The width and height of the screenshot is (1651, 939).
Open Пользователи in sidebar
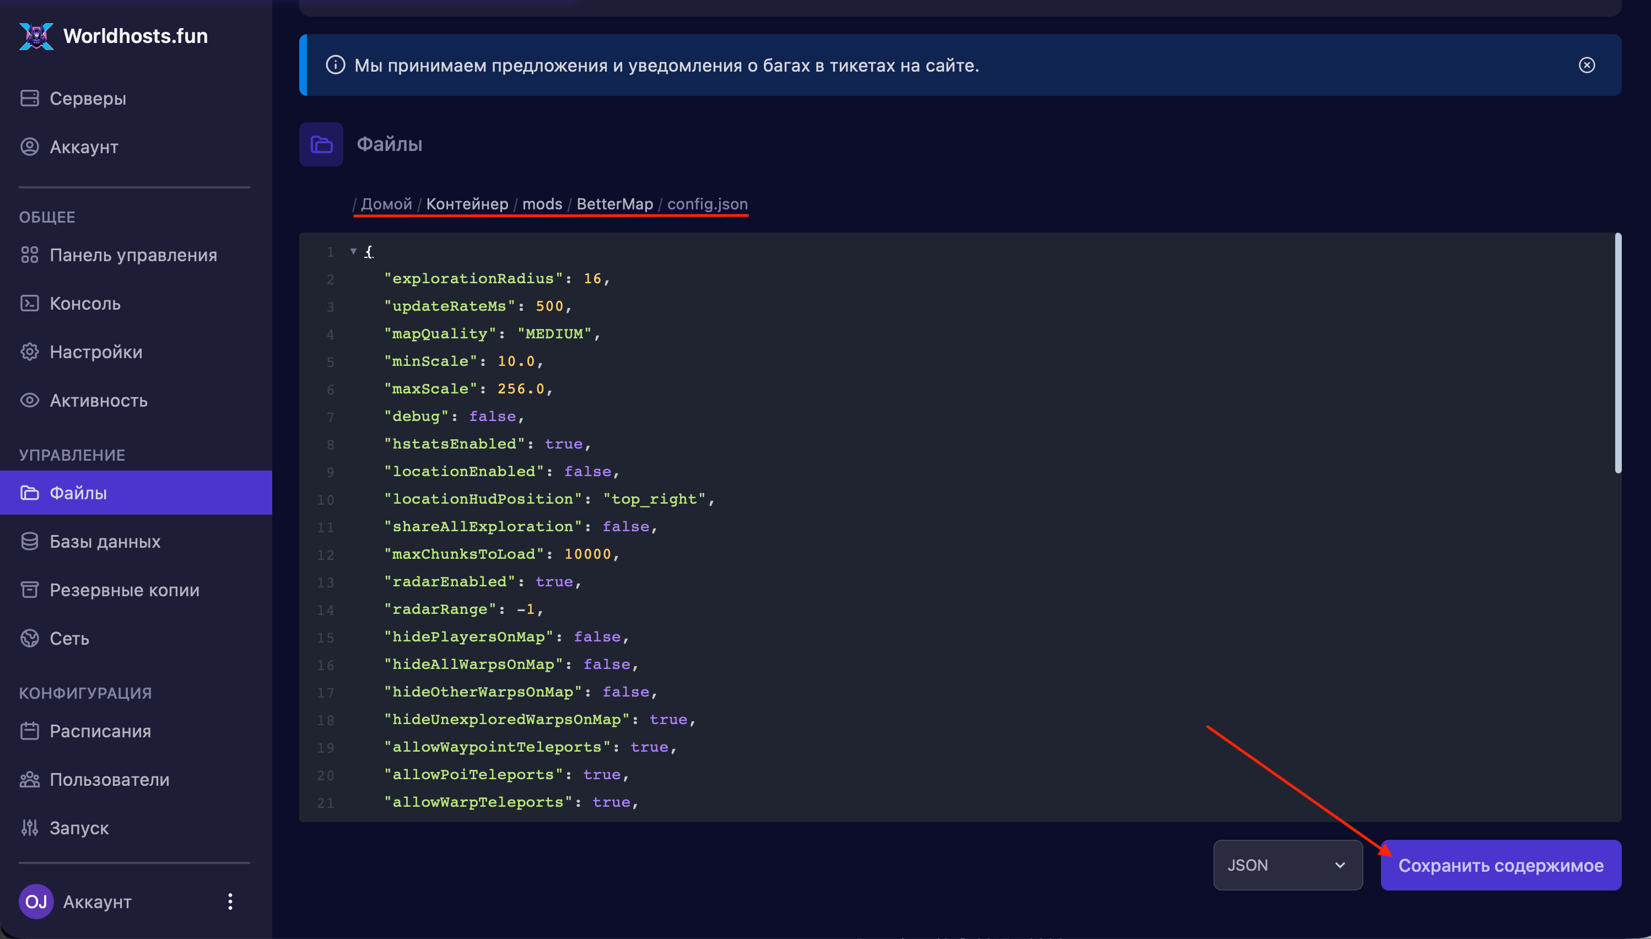109,779
